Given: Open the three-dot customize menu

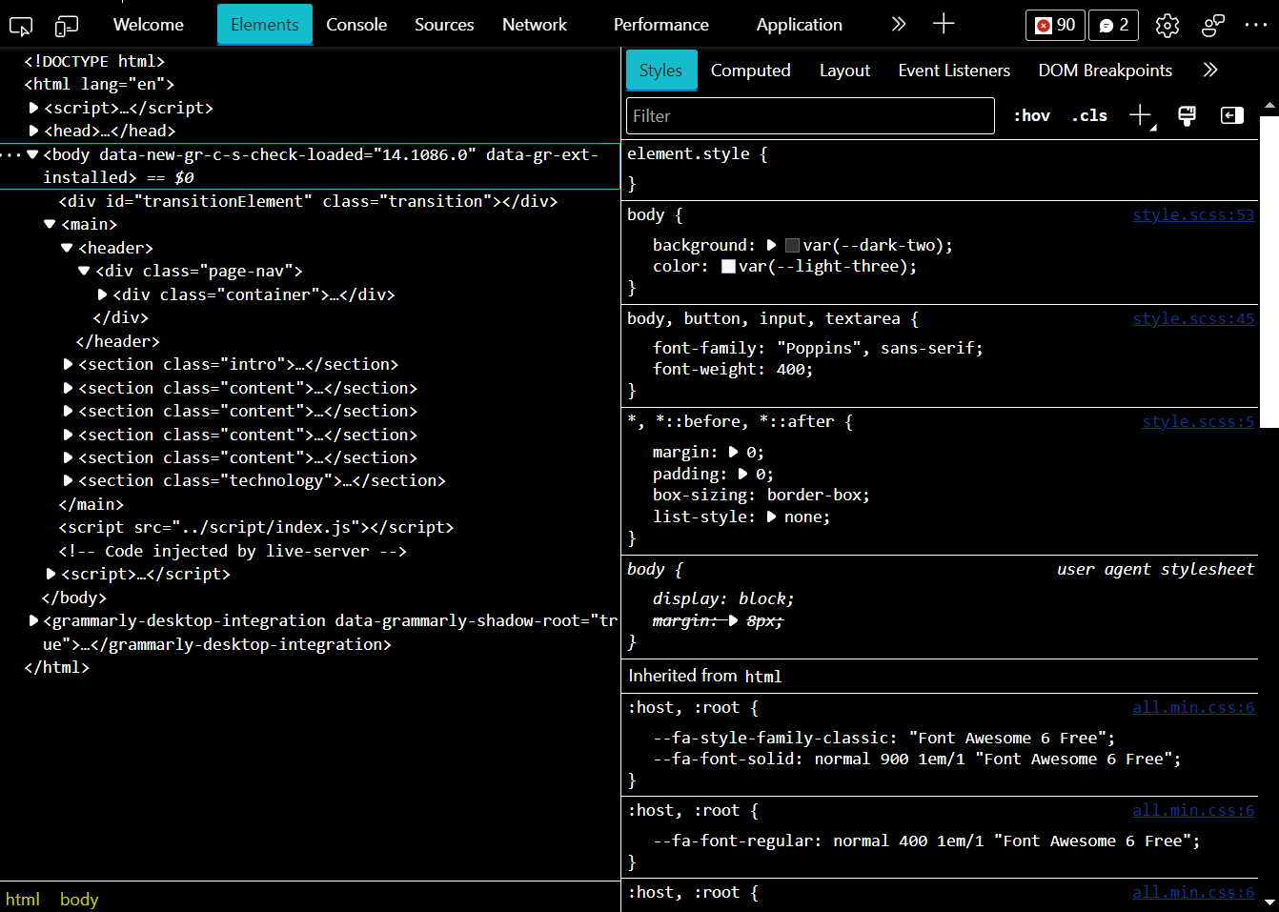Looking at the screenshot, I should (x=1256, y=26).
